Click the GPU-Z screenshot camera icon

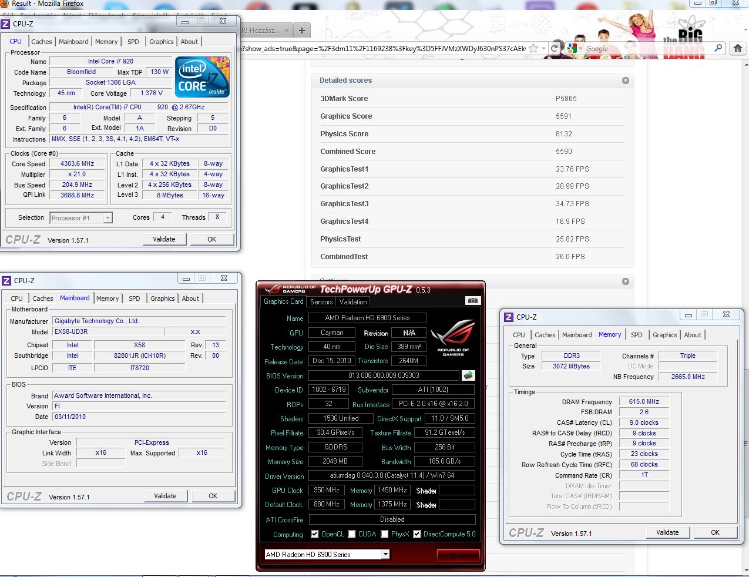tap(472, 301)
